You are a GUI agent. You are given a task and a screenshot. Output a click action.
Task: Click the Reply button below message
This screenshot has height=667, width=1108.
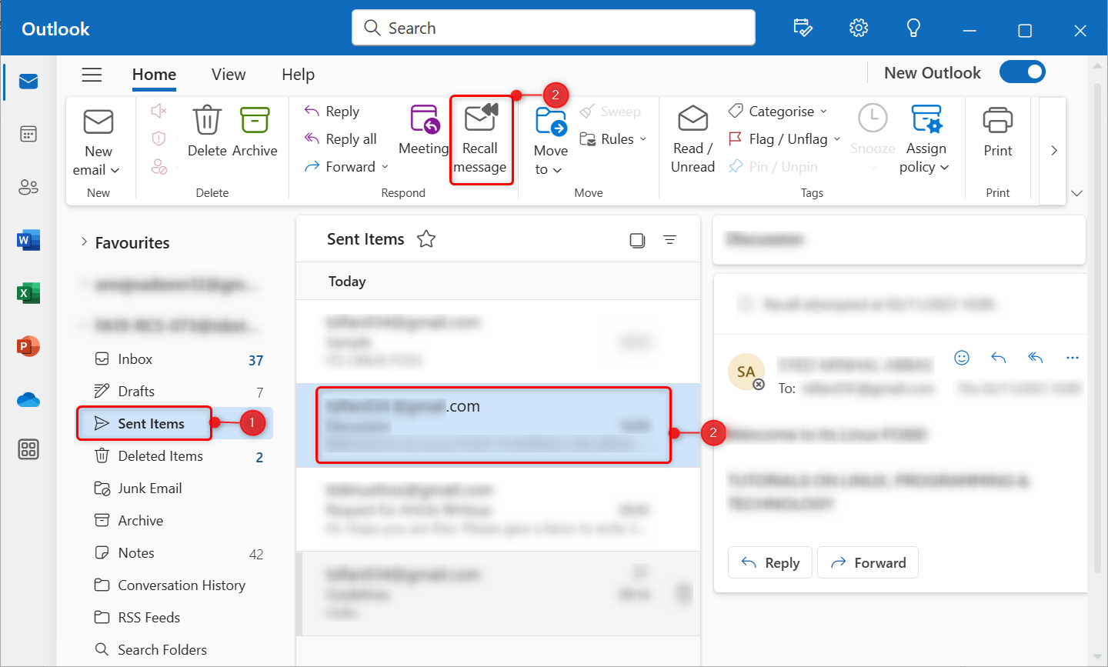coord(769,562)
